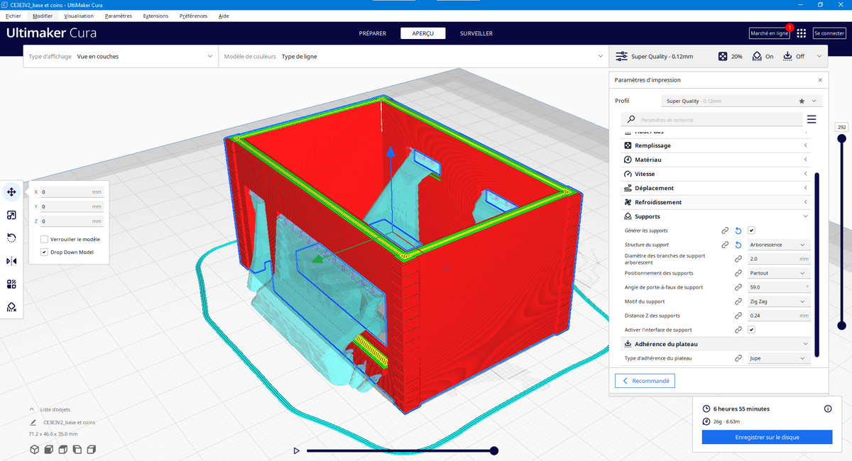The width and height of the screenshot is (852, 461).
Task: Click link icon for Positionnement des supports
Action: (738, 273)
